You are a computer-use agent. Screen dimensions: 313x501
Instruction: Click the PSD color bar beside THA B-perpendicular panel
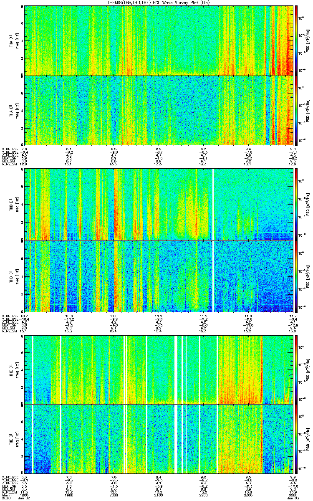pos(296,40)
